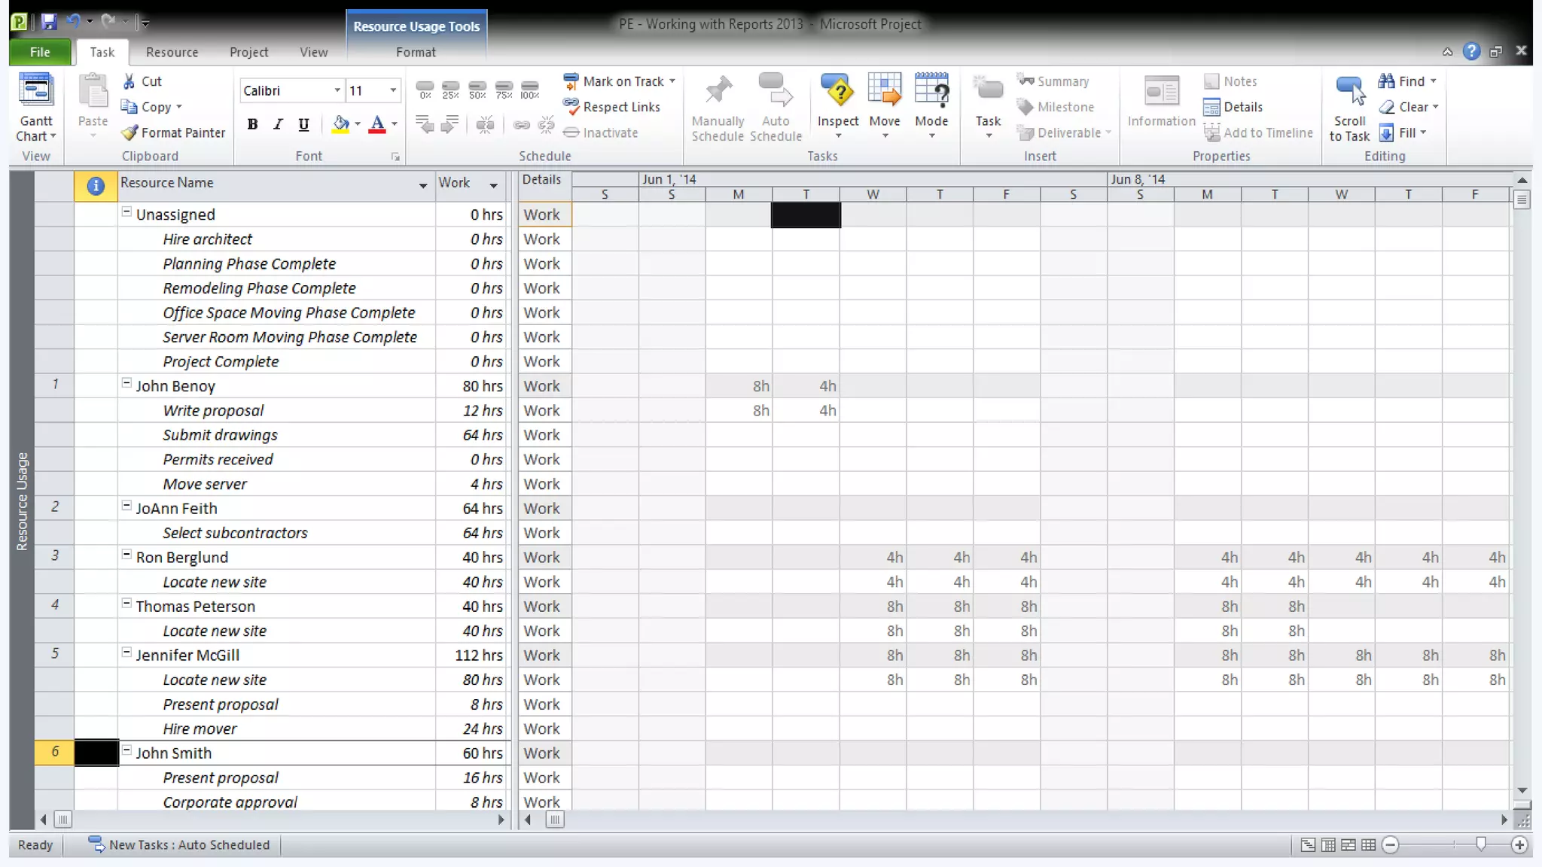Open the Details properties icon
Screen dimensions: 1542x867
pyautogui.click(x=1211, y=107)
